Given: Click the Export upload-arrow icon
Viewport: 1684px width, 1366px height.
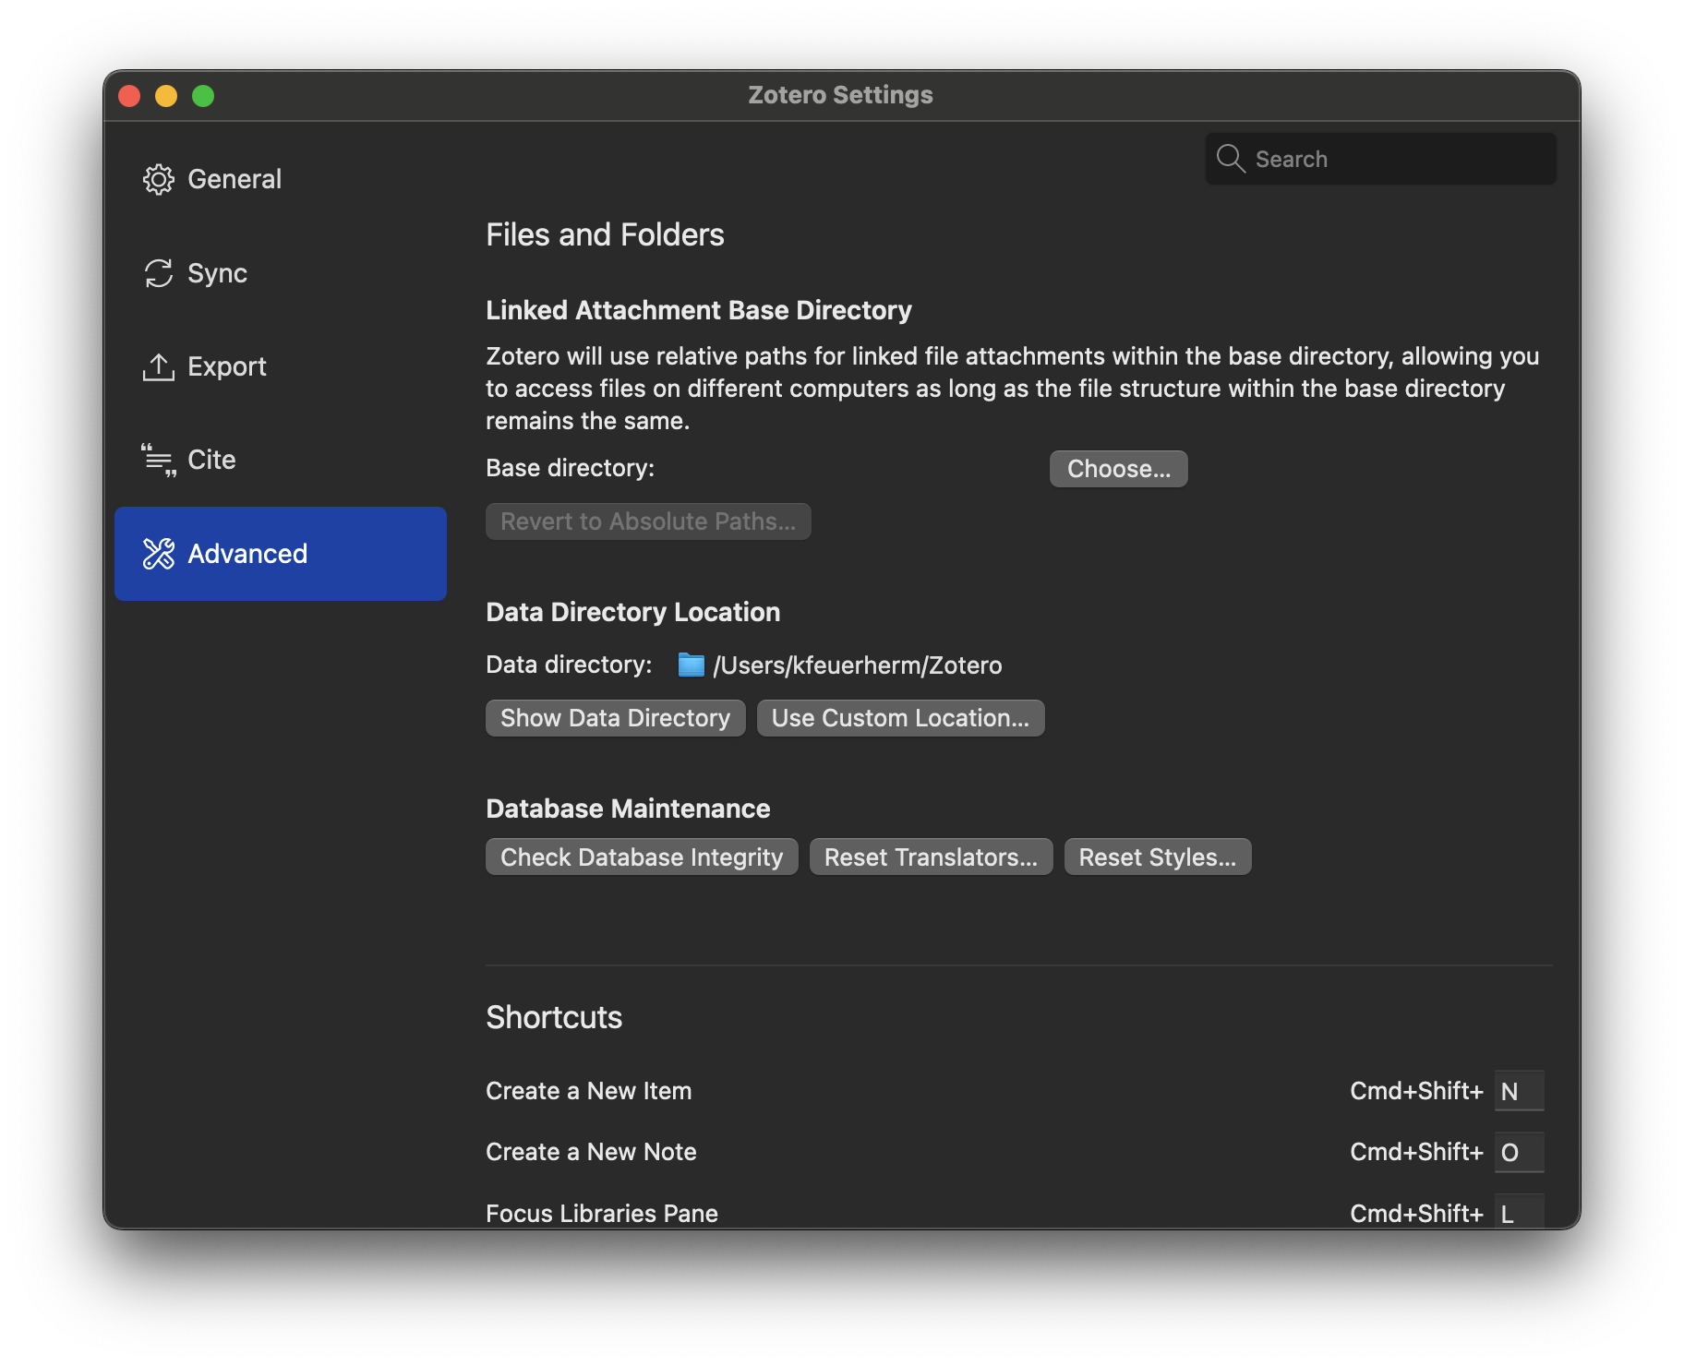Looking at the screenshot, I should click(x=159, y=366).
